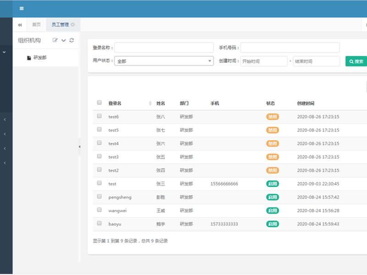Click the timestamp 2020-09-03 22:30:45

318,184
